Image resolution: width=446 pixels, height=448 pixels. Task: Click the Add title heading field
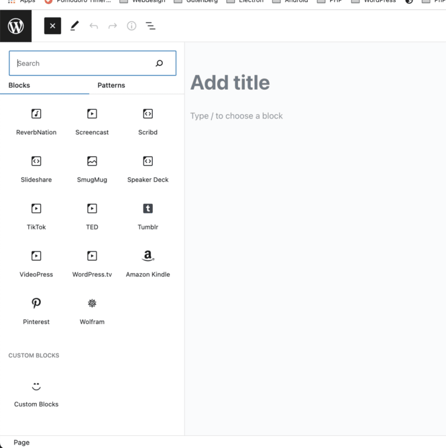(230, 82)
